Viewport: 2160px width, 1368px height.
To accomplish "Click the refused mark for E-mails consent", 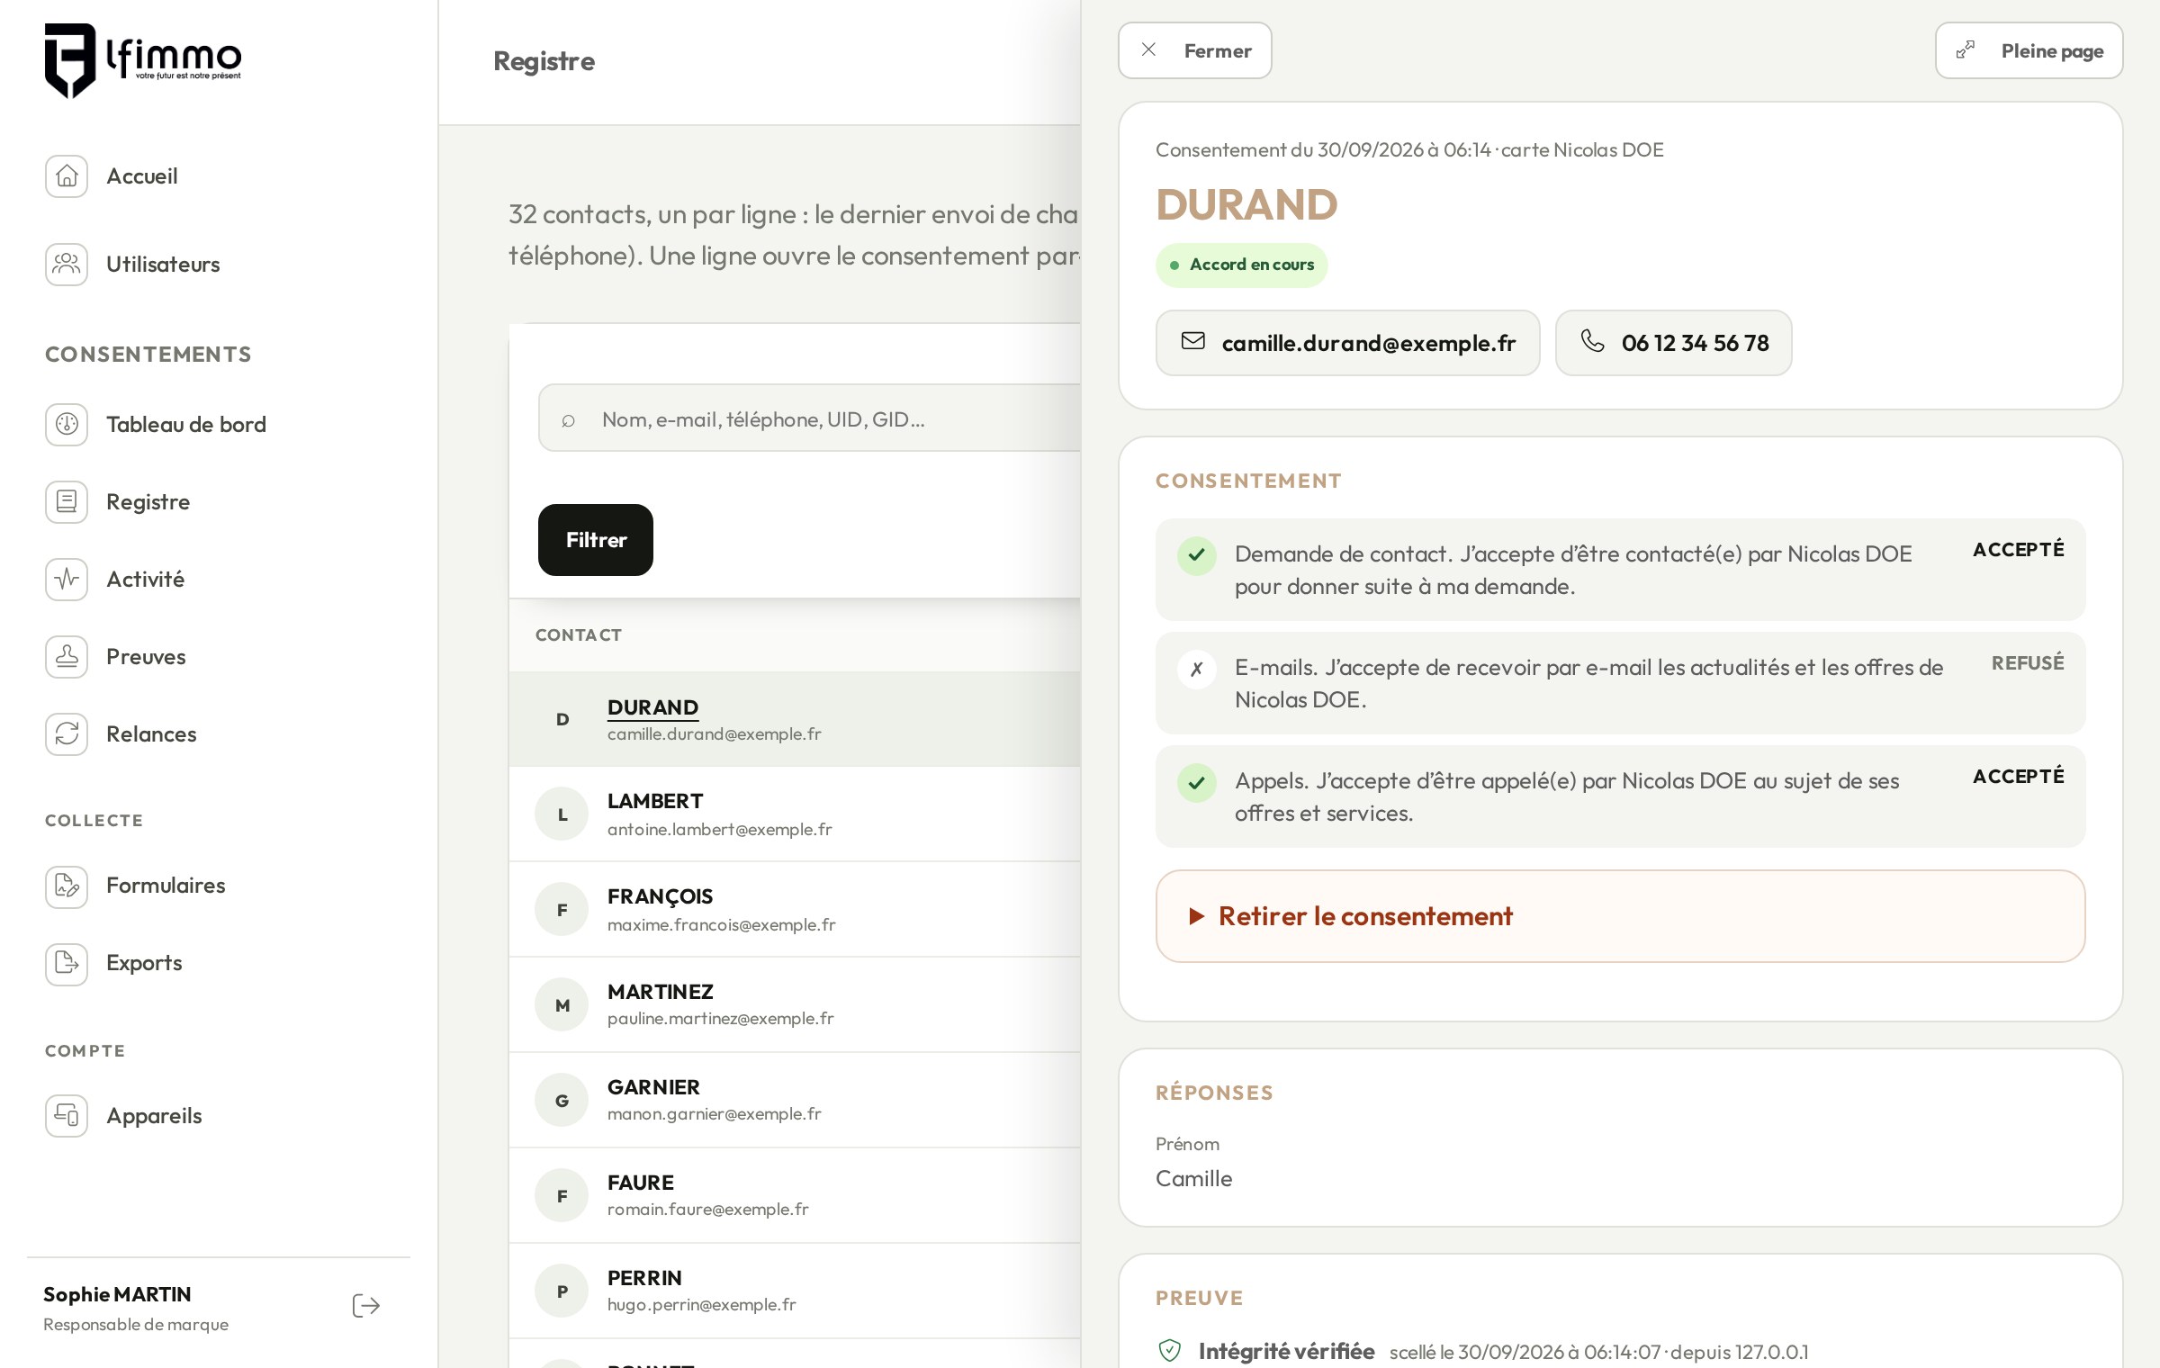I will click(1197, 669).
